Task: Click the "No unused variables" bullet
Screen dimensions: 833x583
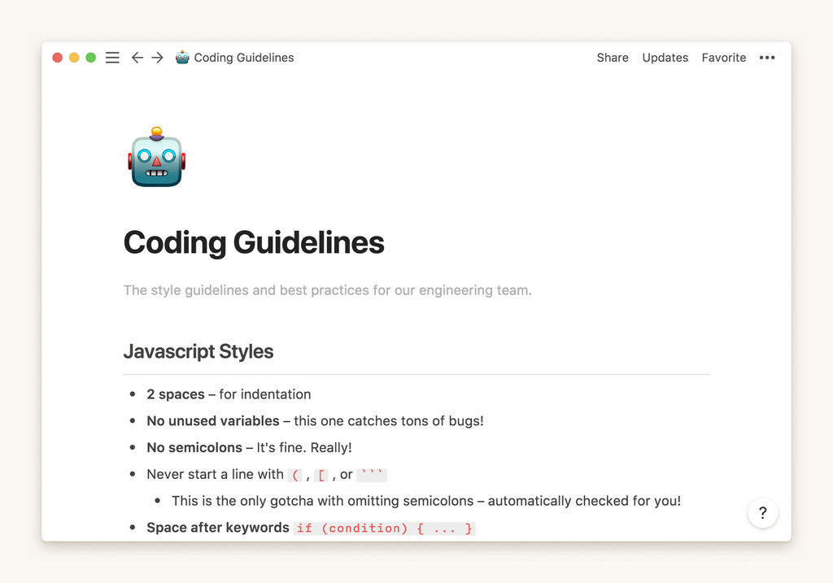Action: coord(315,421)
